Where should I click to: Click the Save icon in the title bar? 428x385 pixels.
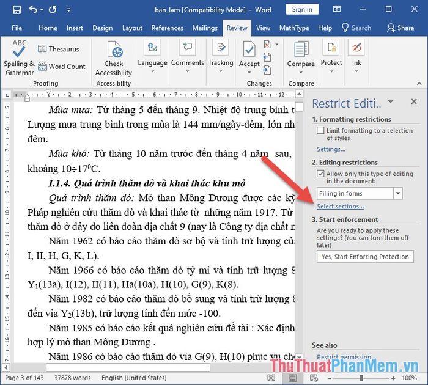[17, 10]
